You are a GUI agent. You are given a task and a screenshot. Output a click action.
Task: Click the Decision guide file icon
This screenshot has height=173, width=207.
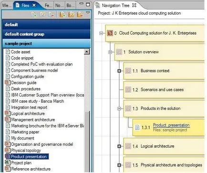[x=7, y=82]
